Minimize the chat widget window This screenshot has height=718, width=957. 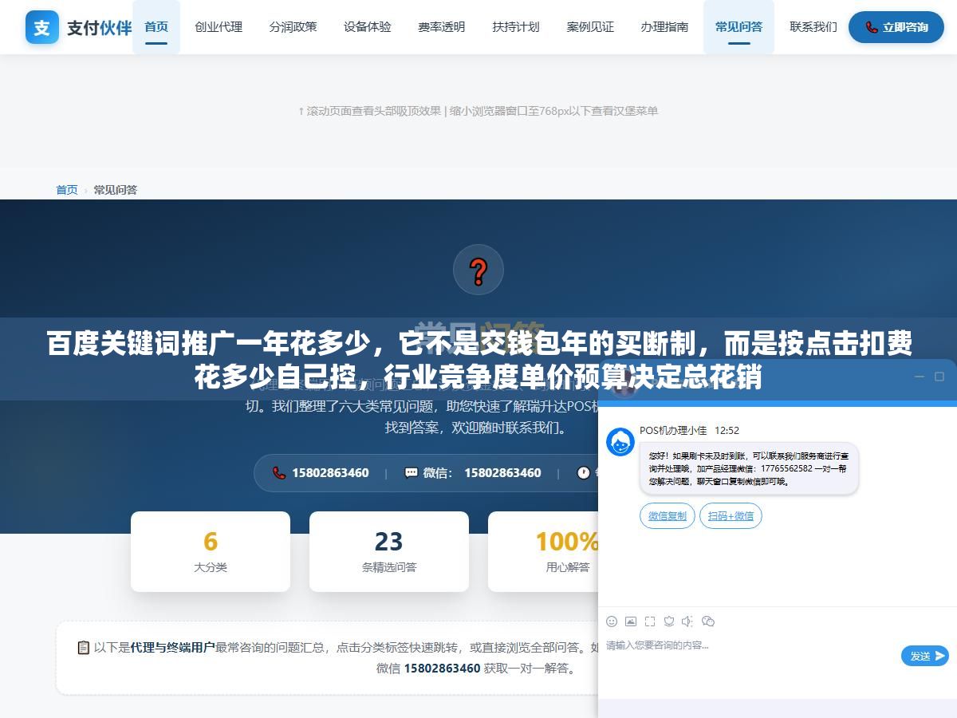click(919, 376)
